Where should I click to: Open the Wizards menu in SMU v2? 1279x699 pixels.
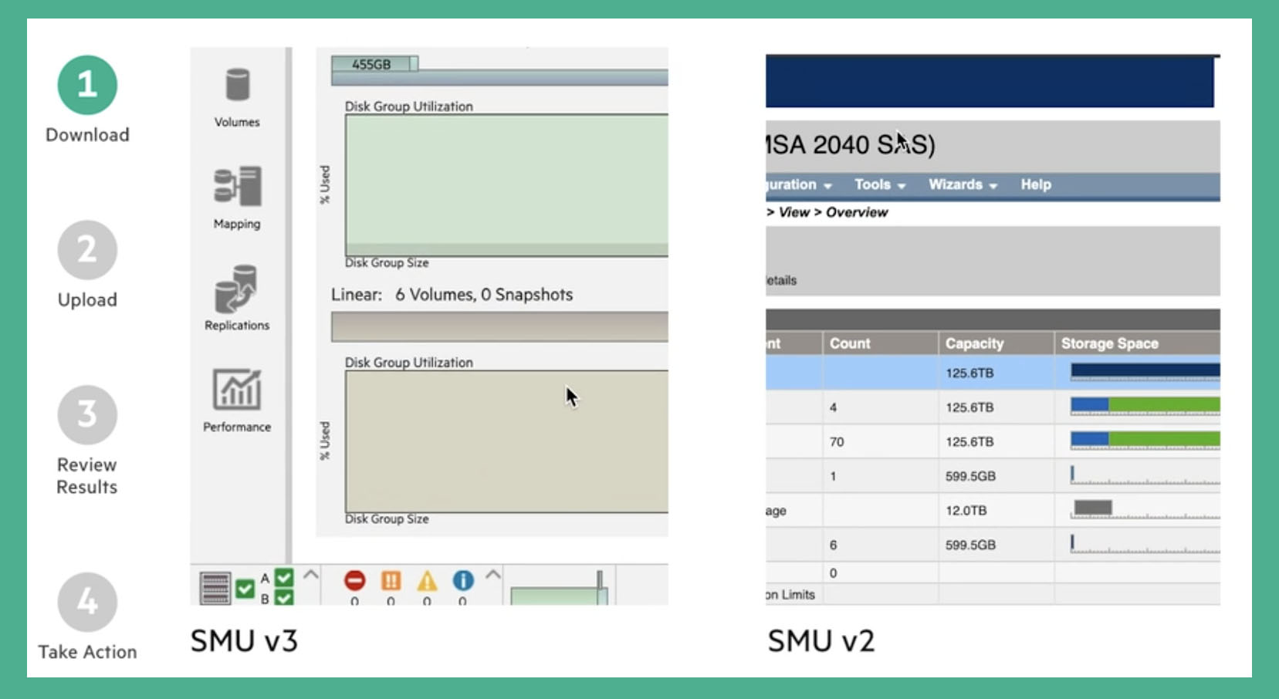[x=963, y=184]
